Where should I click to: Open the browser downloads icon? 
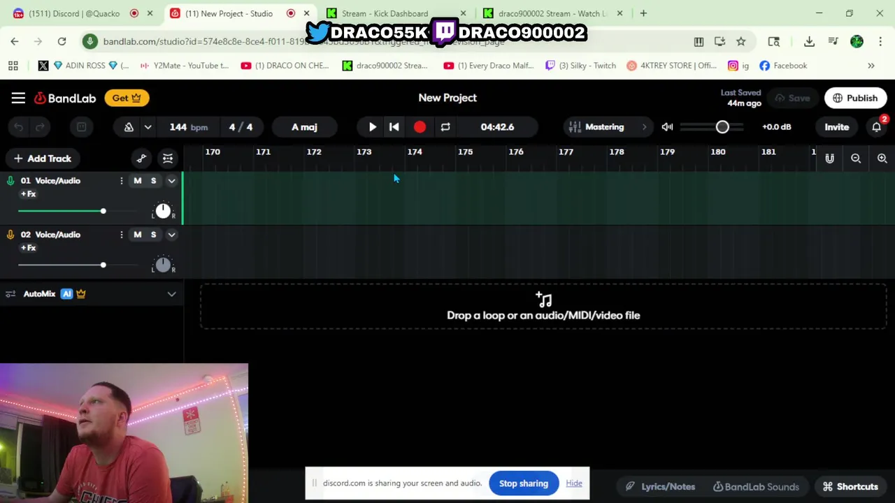(809, 42)
